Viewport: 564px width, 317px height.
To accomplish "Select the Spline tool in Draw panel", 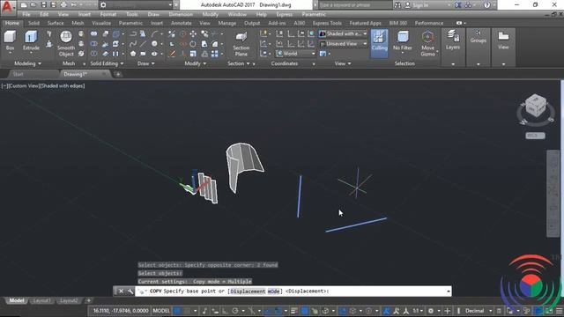I will pos(133,44).
